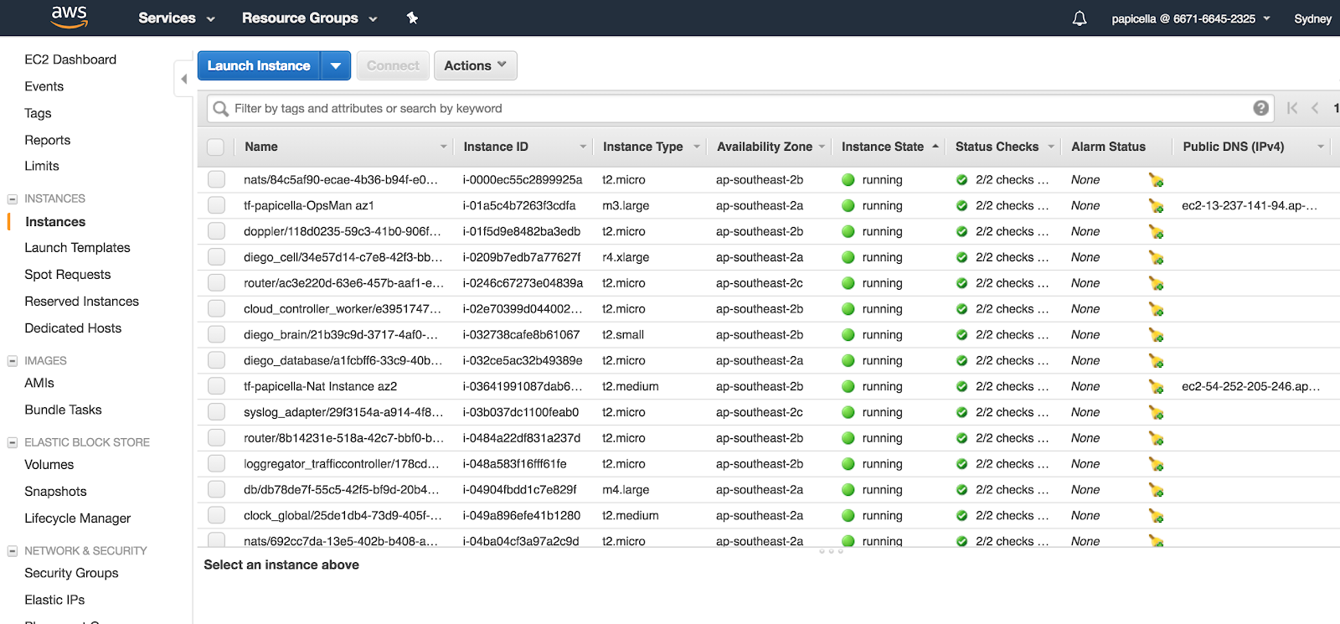Image resolution: width=1340 pixels, height=624 pixels.
Task: Open Elastic IPs link in sidebar
Action: (54, 600)
